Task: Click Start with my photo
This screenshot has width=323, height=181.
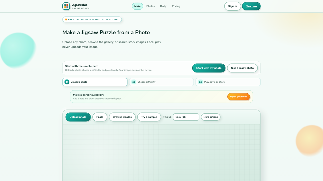Action: coord(209,68)
